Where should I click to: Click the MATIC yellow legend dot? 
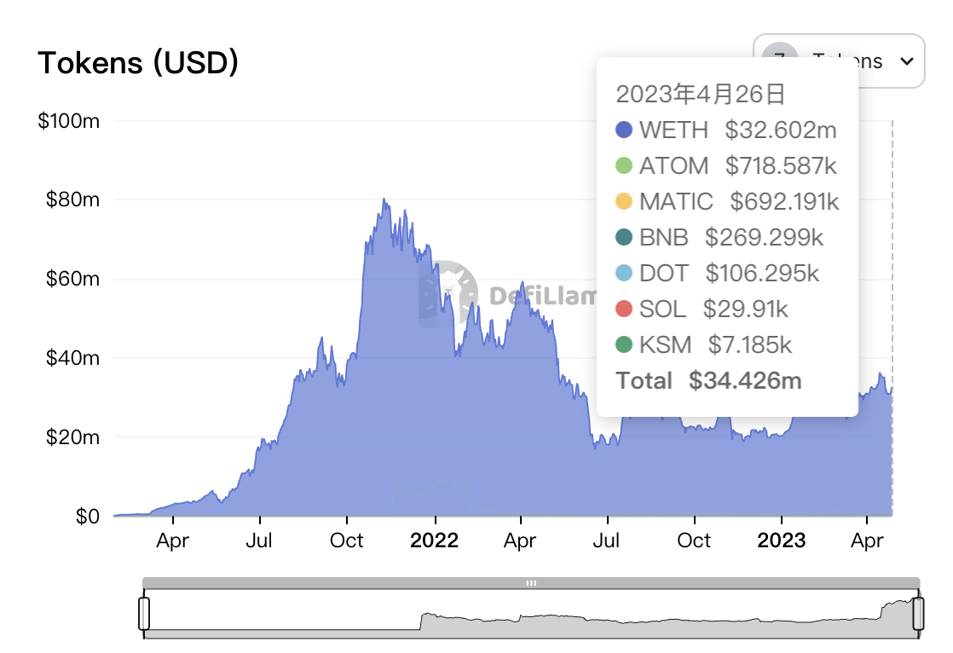tap(624, 201)
